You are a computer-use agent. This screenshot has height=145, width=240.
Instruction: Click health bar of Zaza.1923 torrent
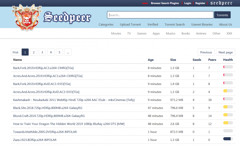coord(228,139)
